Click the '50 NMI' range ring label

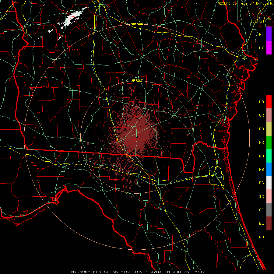coord(137,80)
